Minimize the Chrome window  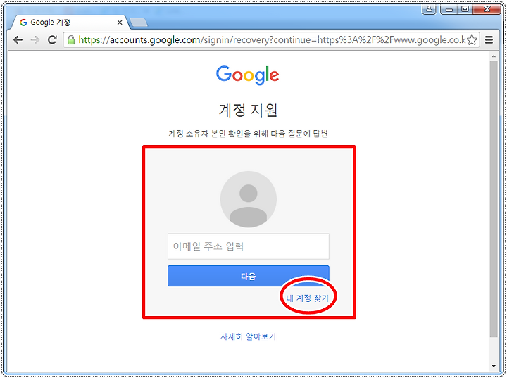coord(449,9)
